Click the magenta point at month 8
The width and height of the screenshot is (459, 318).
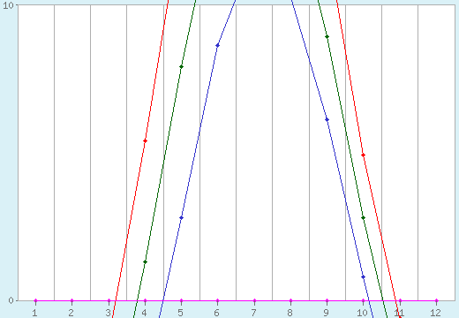tap(290, 300)
